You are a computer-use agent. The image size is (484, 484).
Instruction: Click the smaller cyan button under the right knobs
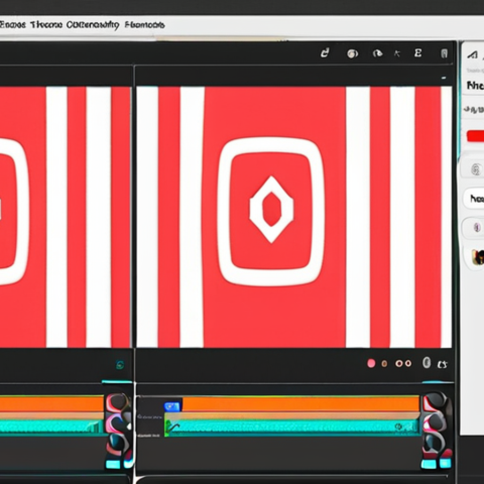[445, 464]
